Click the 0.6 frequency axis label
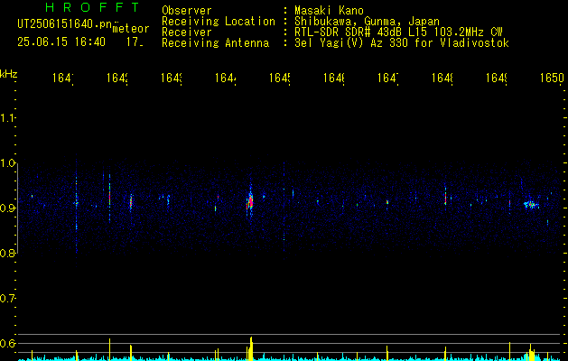The image size is (568, 361). (7, 343)
